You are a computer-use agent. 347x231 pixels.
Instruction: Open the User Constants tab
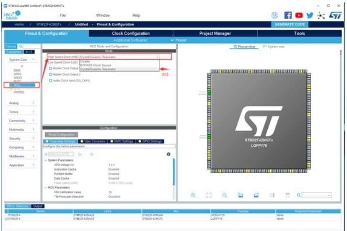coord(93,141)
